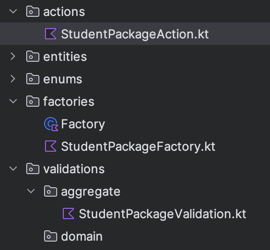Click the Factory Kotlin class icon

coord(51,124)
